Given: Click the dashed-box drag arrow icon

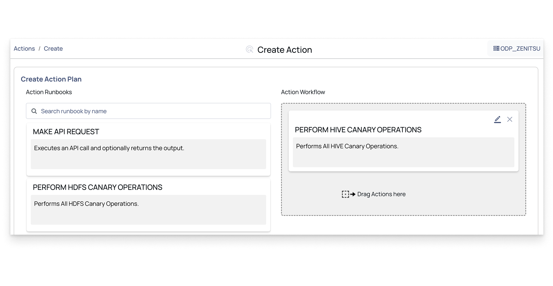Looking at the screenshot, I should tap(348, 194).
